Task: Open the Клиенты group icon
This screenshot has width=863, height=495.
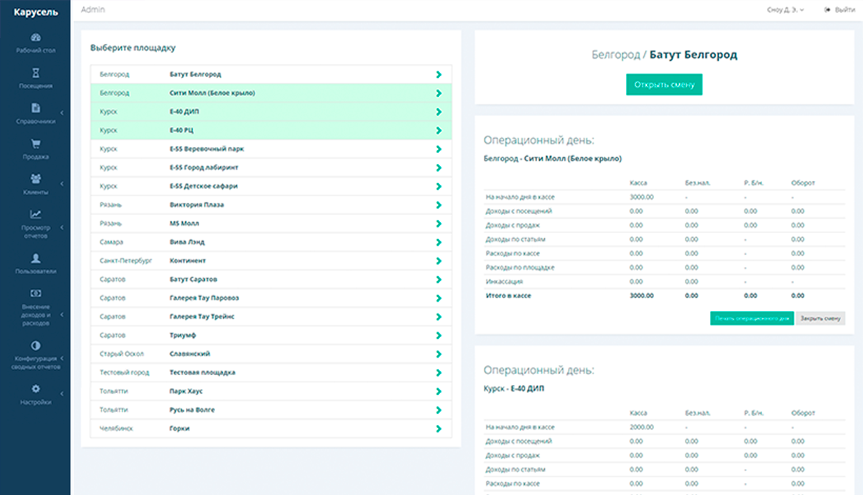Action: click(x=36, y=179)
